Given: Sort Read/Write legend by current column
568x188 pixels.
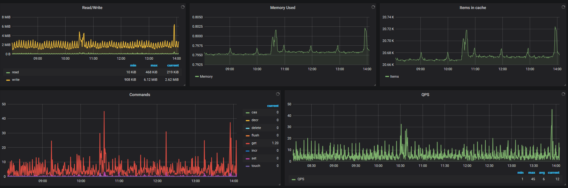Looking at the screenshot, I should (x=173, y=65).
